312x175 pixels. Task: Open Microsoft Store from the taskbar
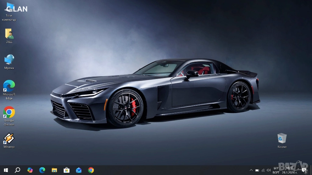point(66,170)
